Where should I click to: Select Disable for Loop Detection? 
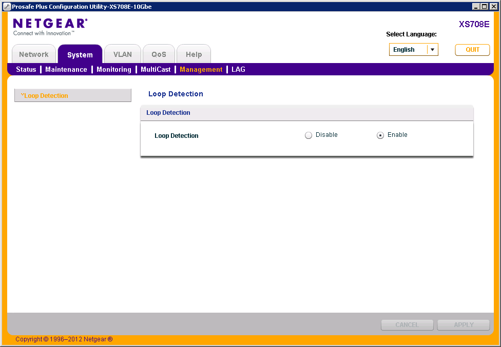tap(309, 135)
